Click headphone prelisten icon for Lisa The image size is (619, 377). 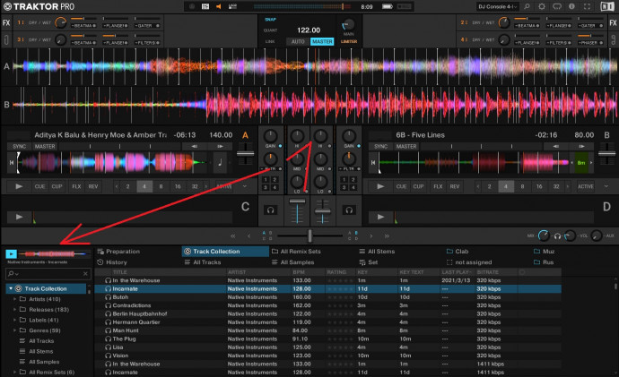(x=108, y=347)
